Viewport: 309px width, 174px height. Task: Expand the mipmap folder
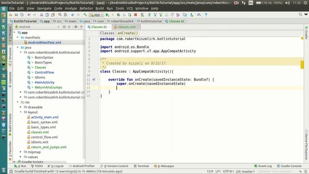tap(21, 152)
